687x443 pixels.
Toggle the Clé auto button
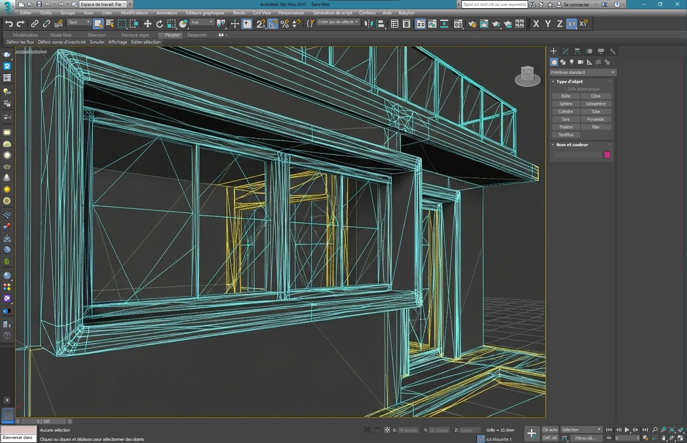click(x=550, y=430)
